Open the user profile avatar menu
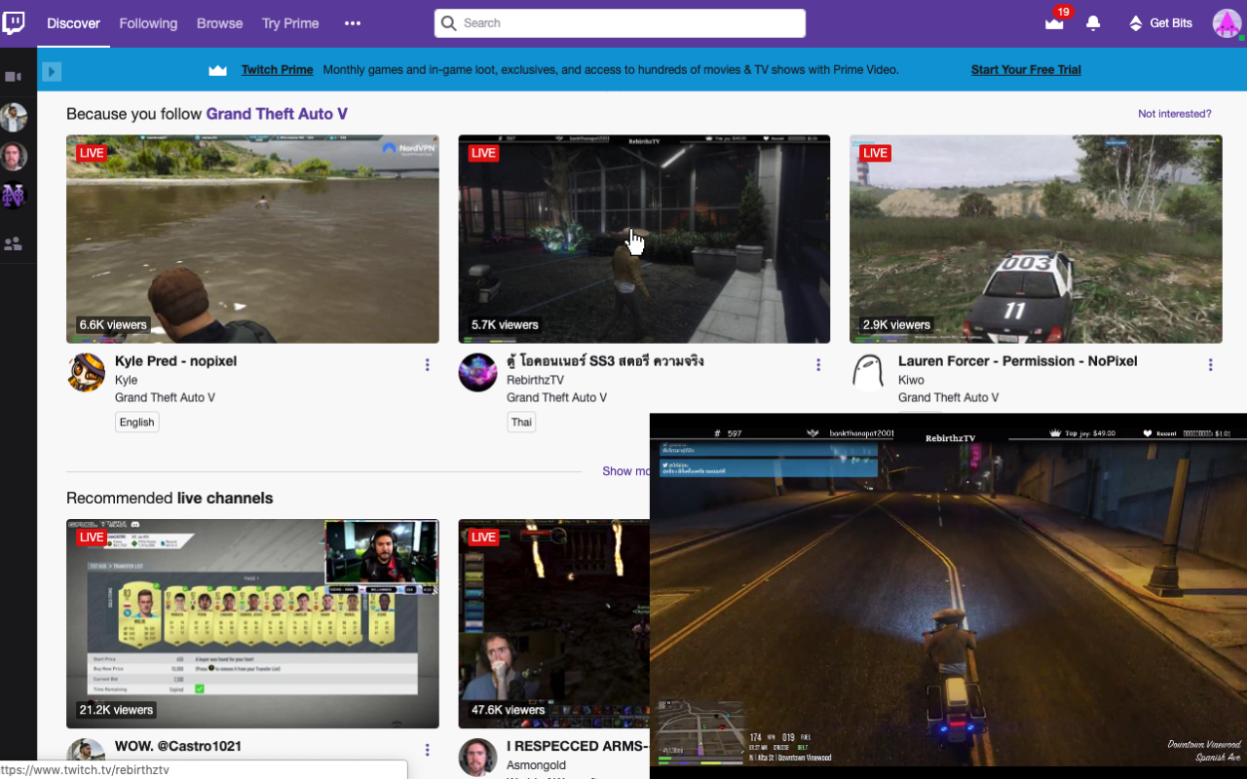Viewport: 1247px width, 779px height. tap(1227, 23)
